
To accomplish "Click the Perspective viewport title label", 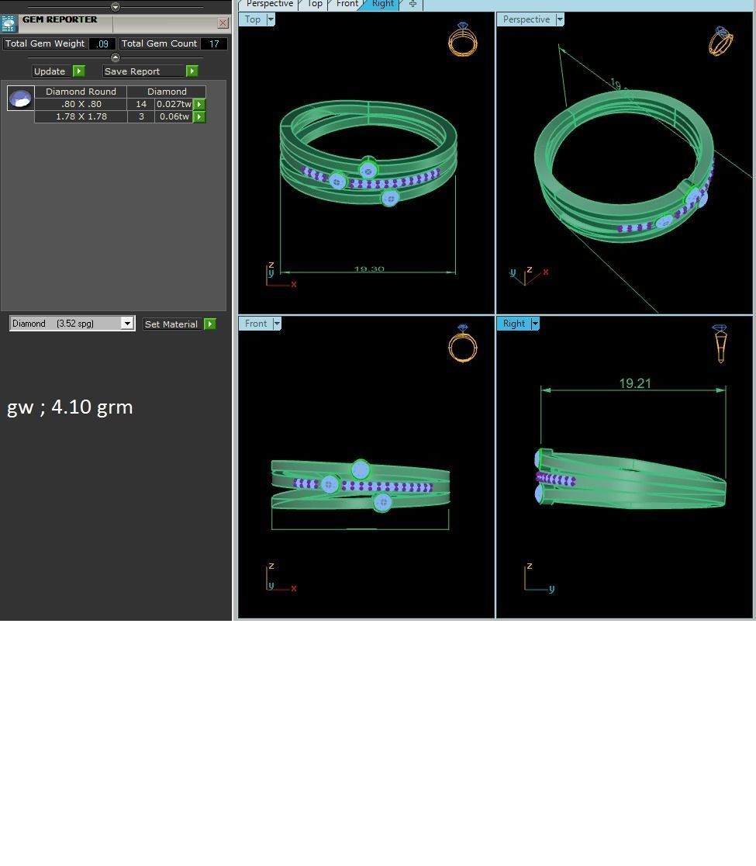I will click(526, 19).
